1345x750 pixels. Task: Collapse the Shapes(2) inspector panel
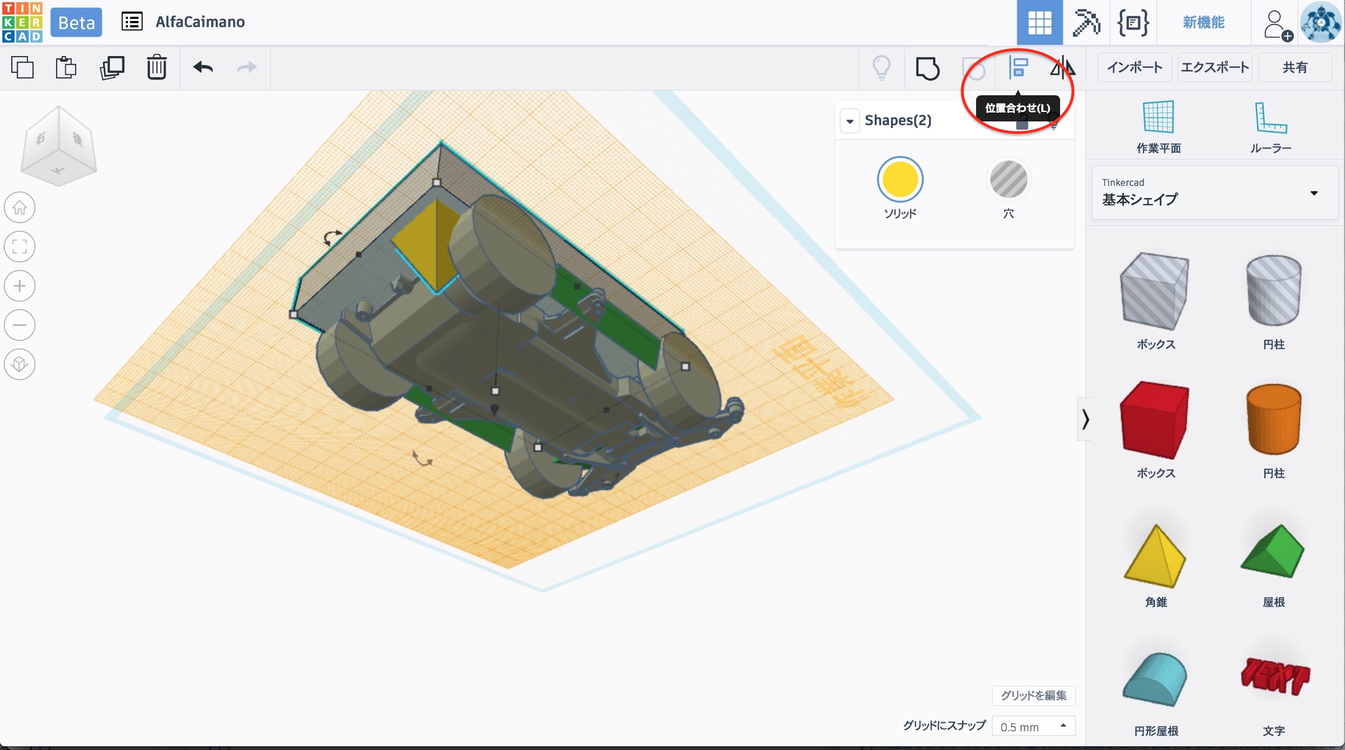[849, 121]
